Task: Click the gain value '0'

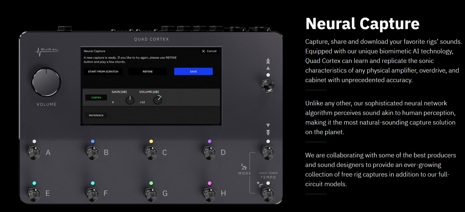Action: click(113, 102)
